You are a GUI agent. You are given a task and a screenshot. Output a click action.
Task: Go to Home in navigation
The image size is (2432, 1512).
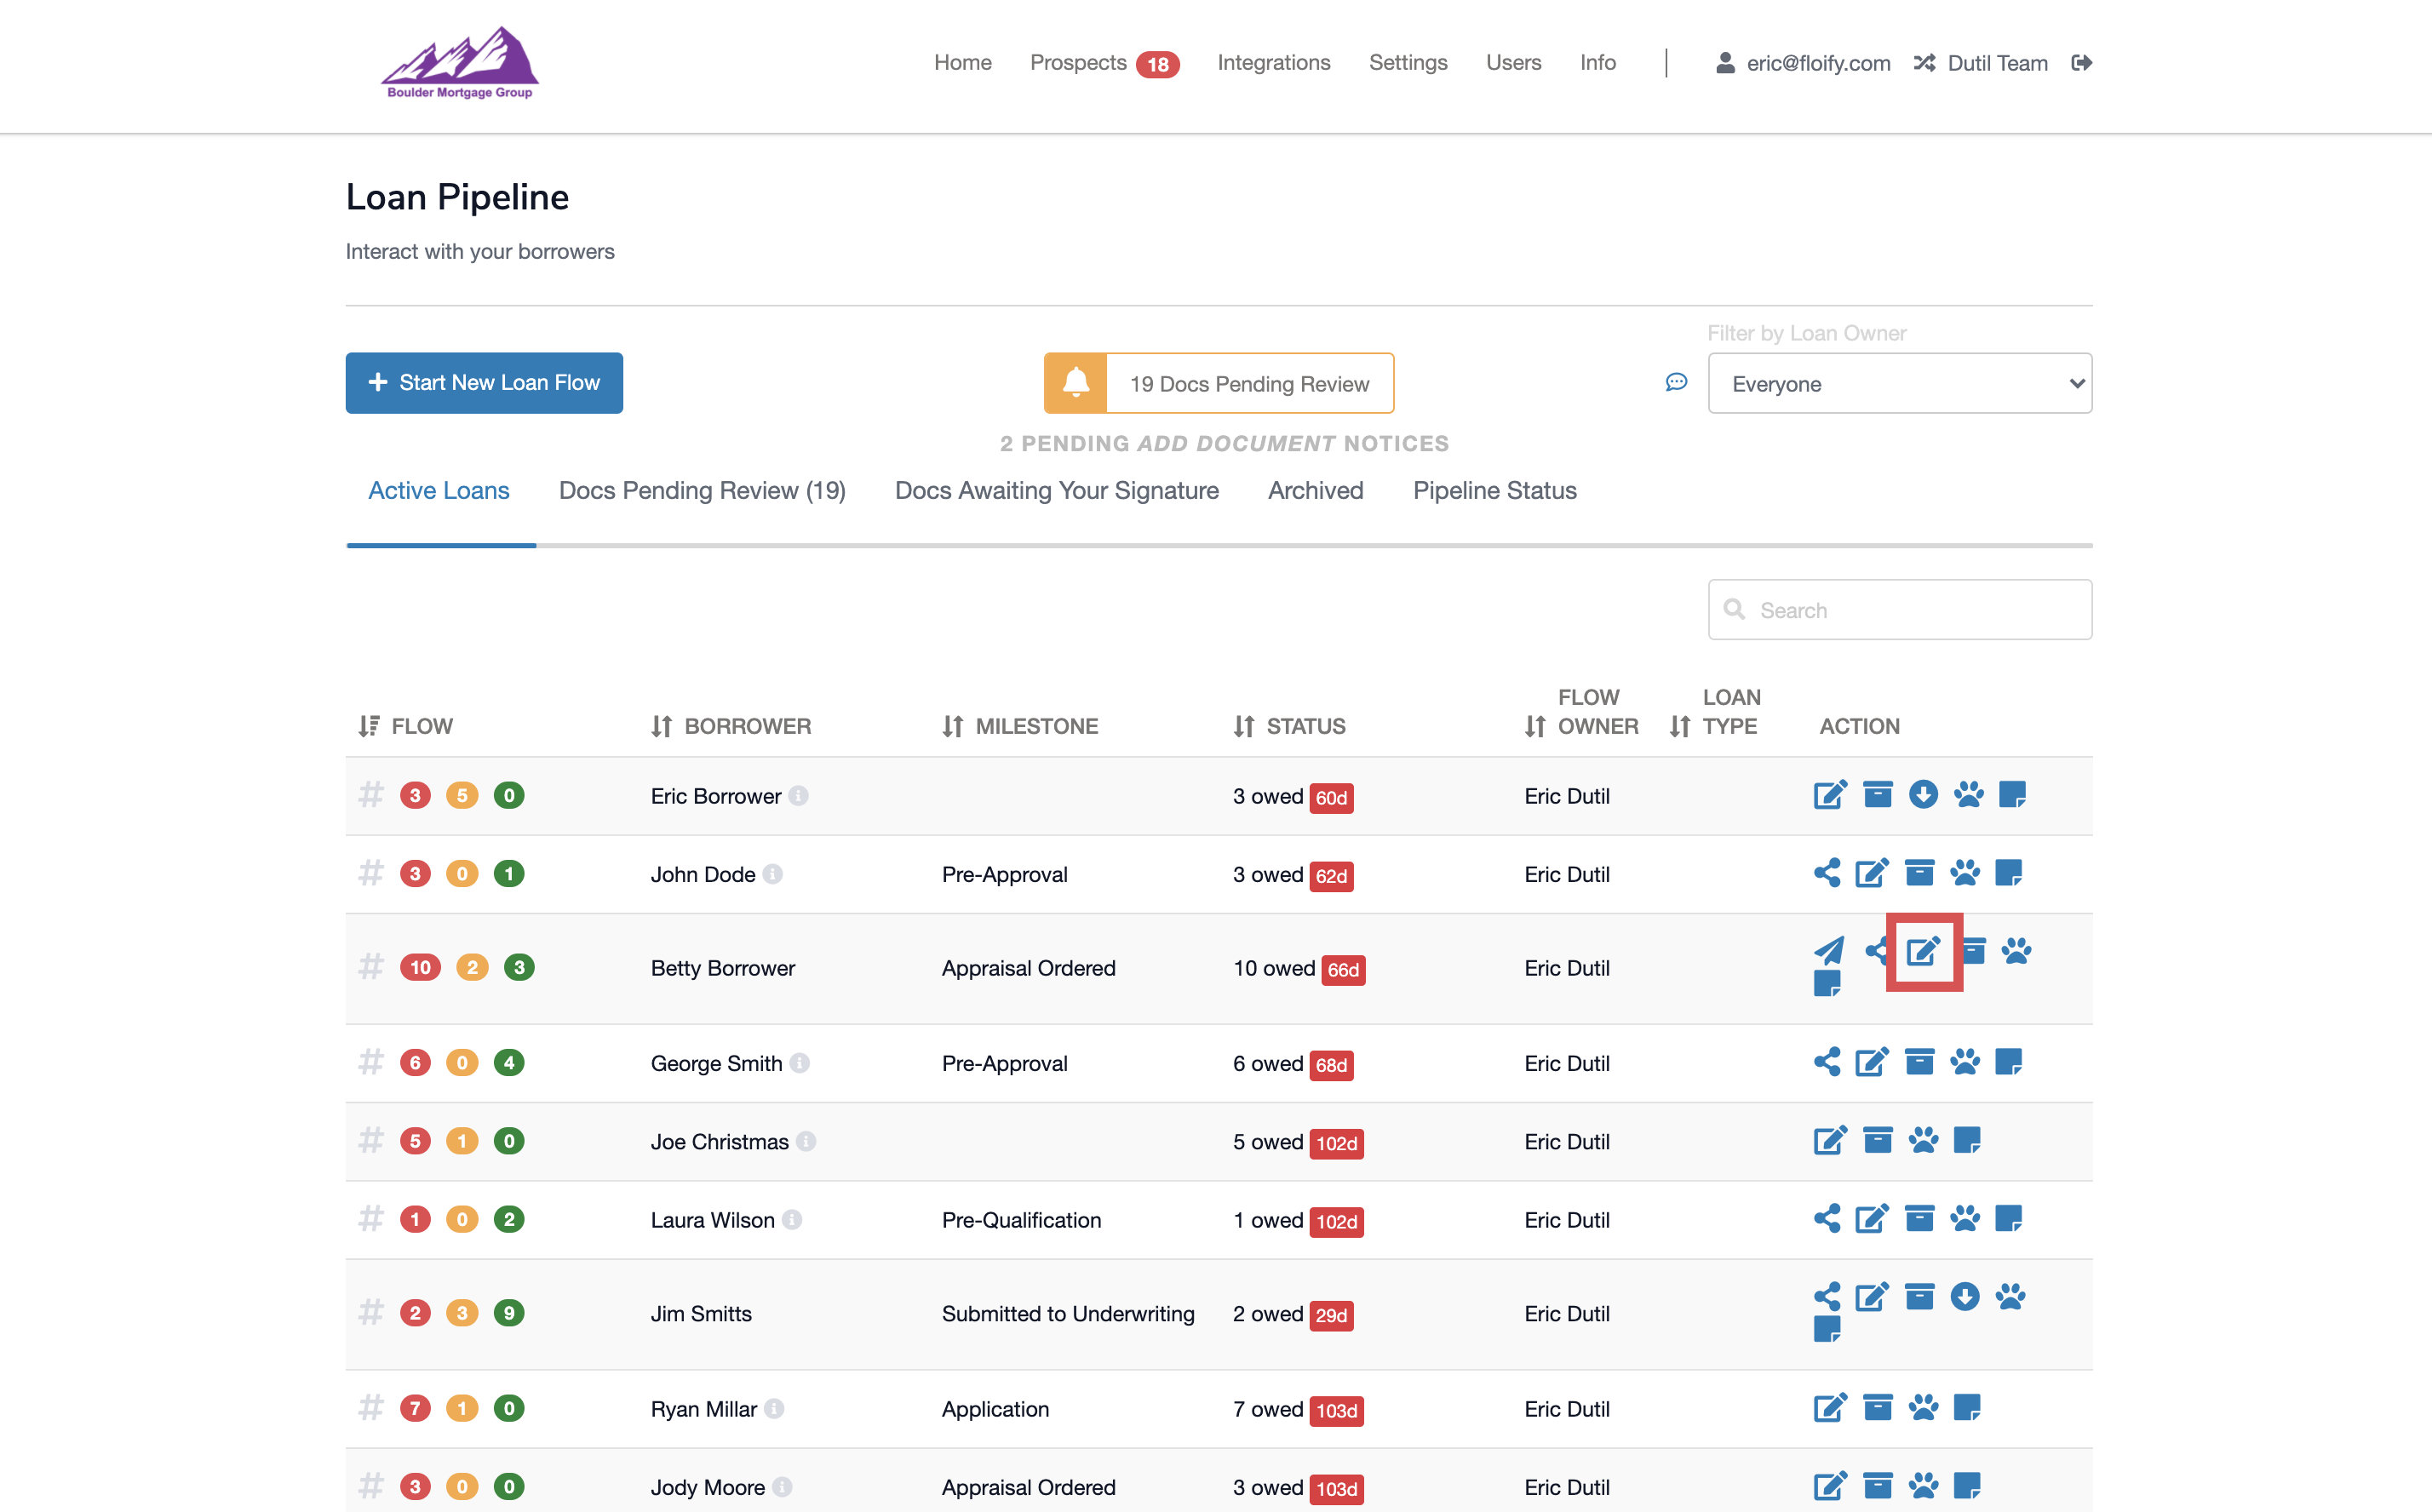pos(963,62)
